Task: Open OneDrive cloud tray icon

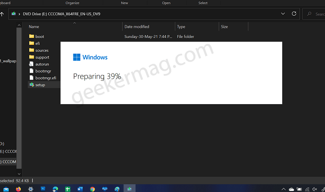Action: click(292, 189)
